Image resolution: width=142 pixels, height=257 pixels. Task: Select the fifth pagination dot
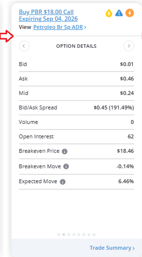pyautogui.click(x=79, y=234)
